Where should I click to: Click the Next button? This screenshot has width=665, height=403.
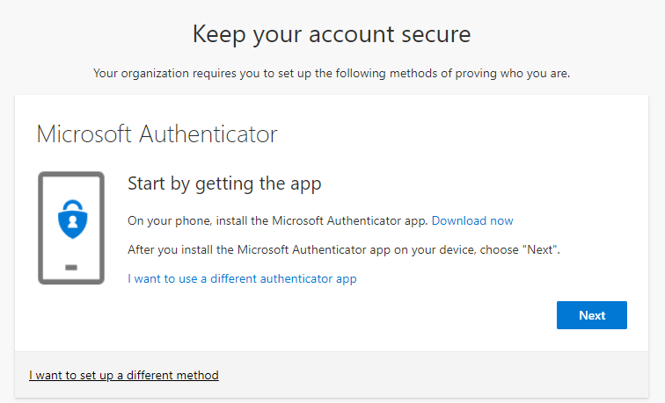pyautogui.click(x=592, y=315)
